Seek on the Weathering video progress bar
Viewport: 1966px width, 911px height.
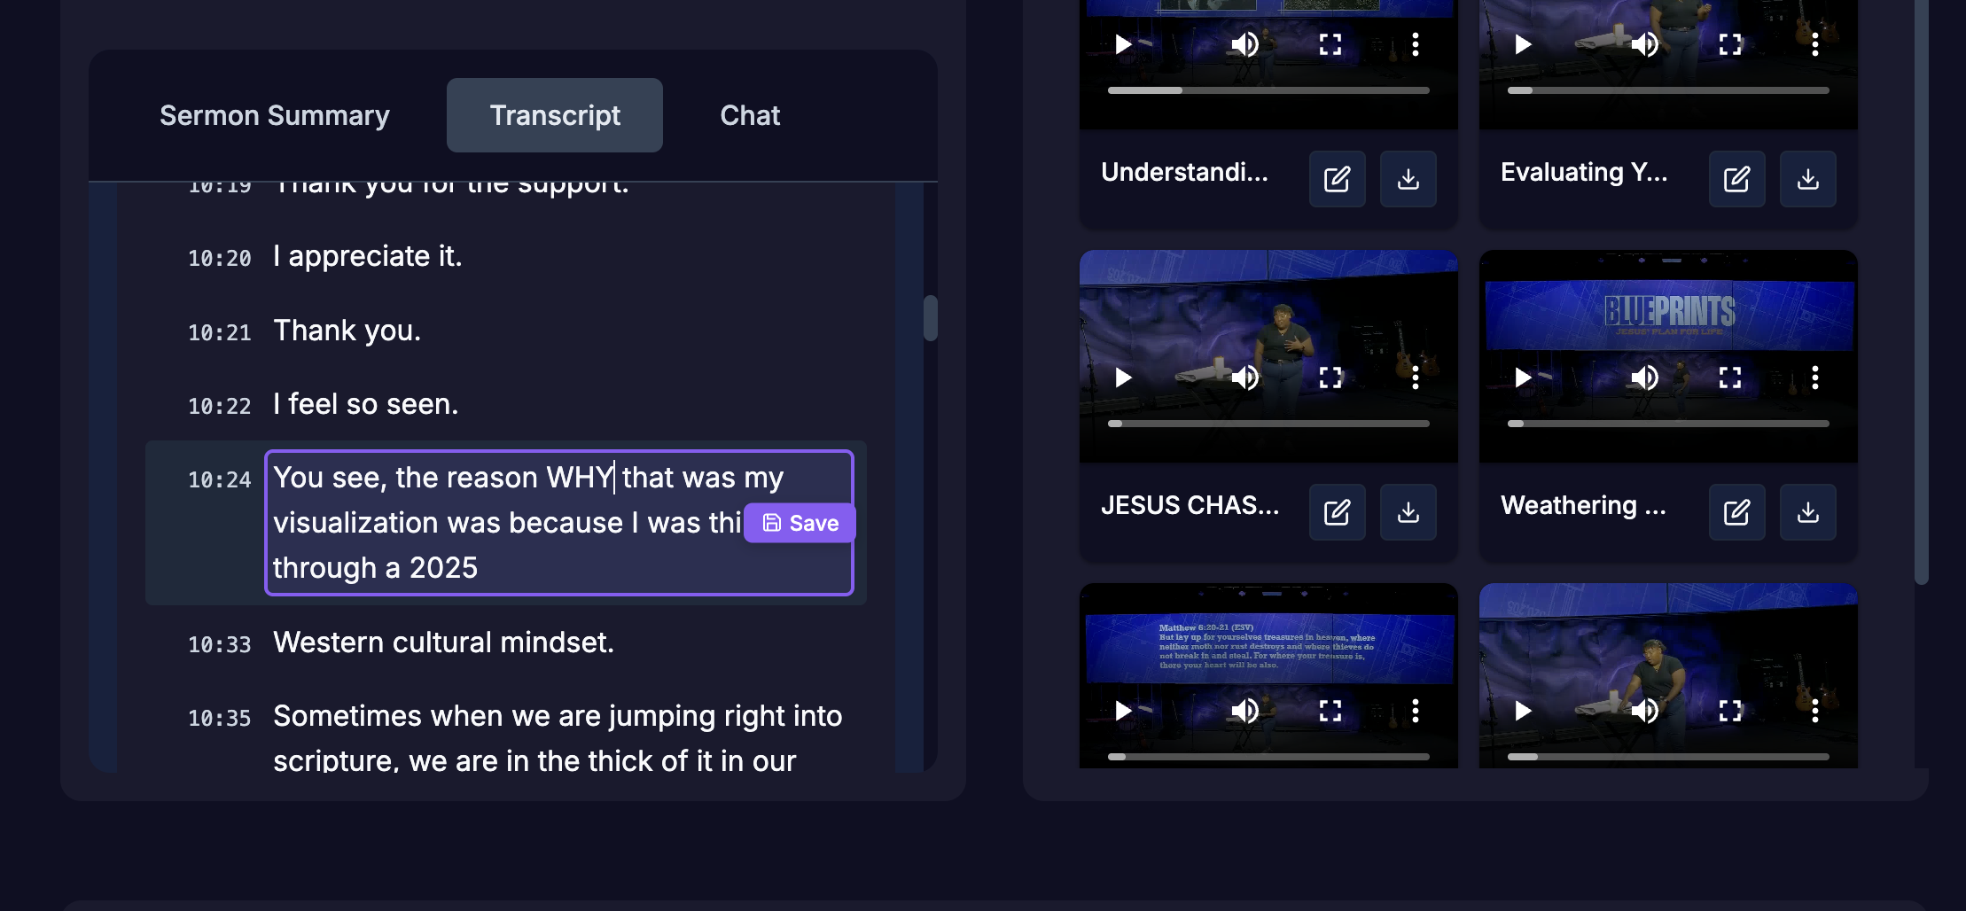1668,424
